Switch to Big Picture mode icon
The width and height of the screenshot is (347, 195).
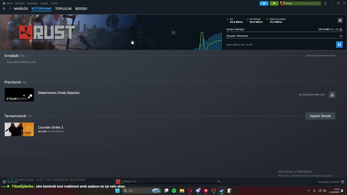[326, 4]
